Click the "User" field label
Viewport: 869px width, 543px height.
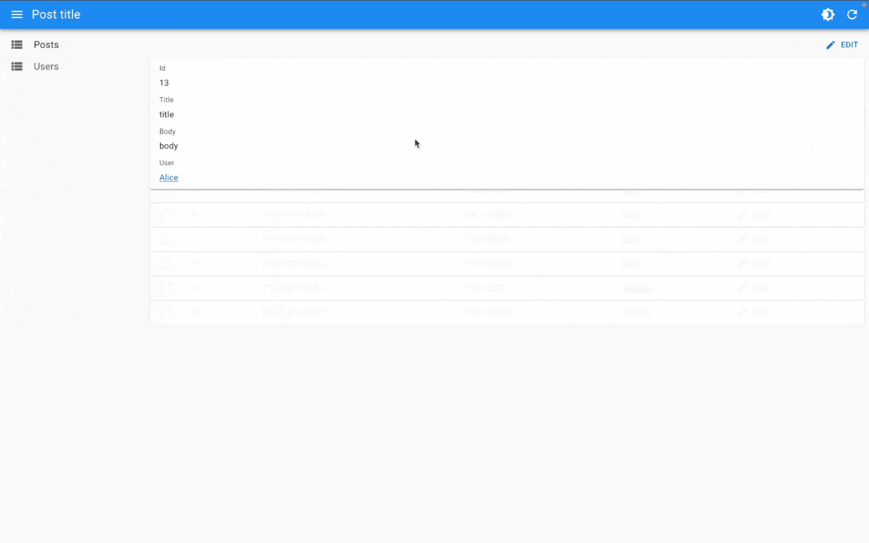(167, 163)
